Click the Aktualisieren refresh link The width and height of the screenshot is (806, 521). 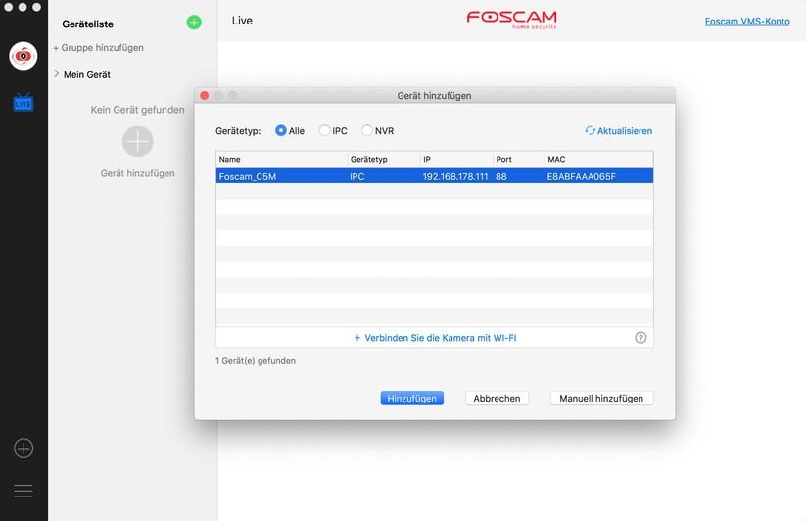click(618, 131)
